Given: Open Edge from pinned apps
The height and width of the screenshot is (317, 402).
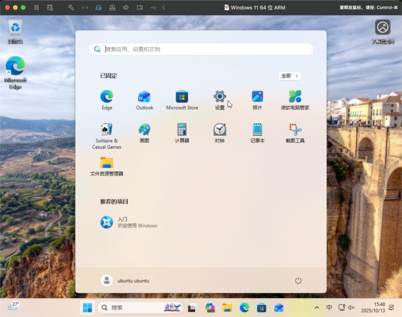Looking at the screenshot, I should point(107,100).
